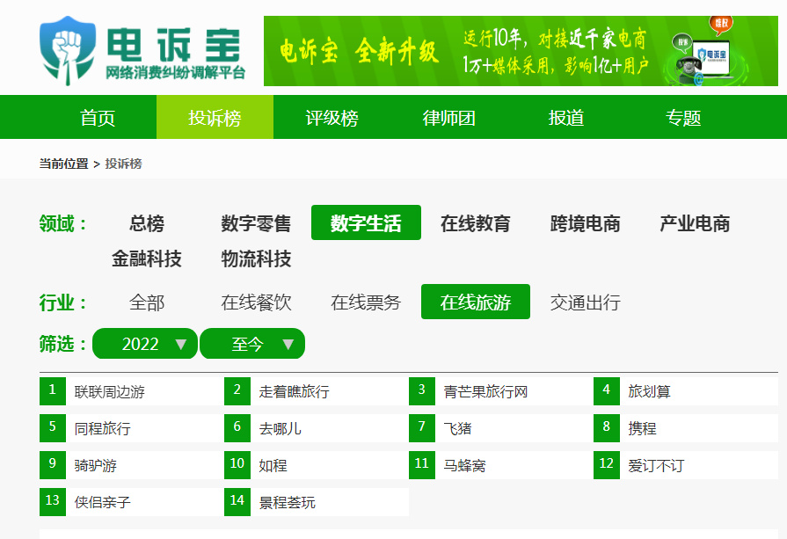Open the green 电诉宝 全新升级 banner
The width and height of the screenshot is (787, 539).
pyautogui.click(x=521, y=51)
